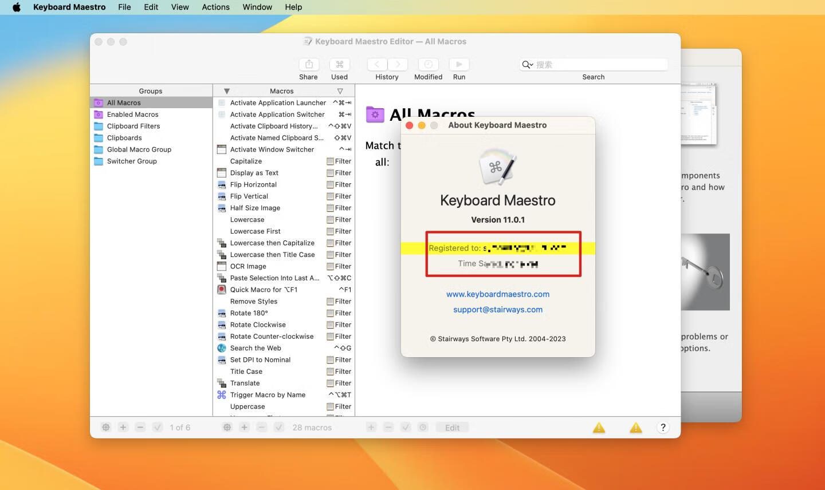Open the Window menu in menu bar
Screen dimensions: 825x490
point(257,7)
